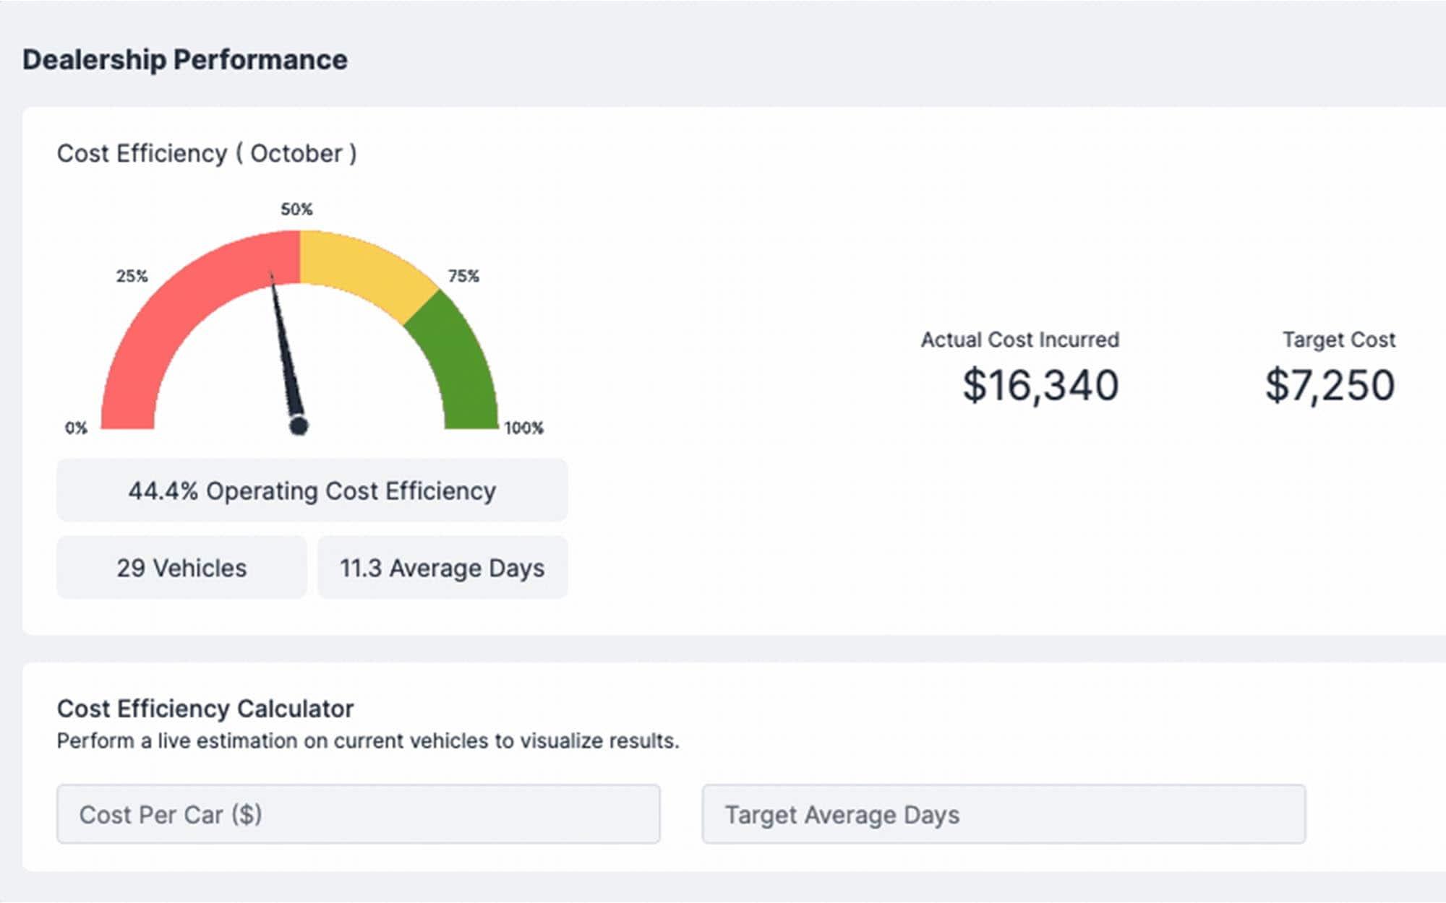Screen dimensions: 1446x903
Task: Click the Cost Efficiency ( October ) title
Action: (x=207, y=154)
